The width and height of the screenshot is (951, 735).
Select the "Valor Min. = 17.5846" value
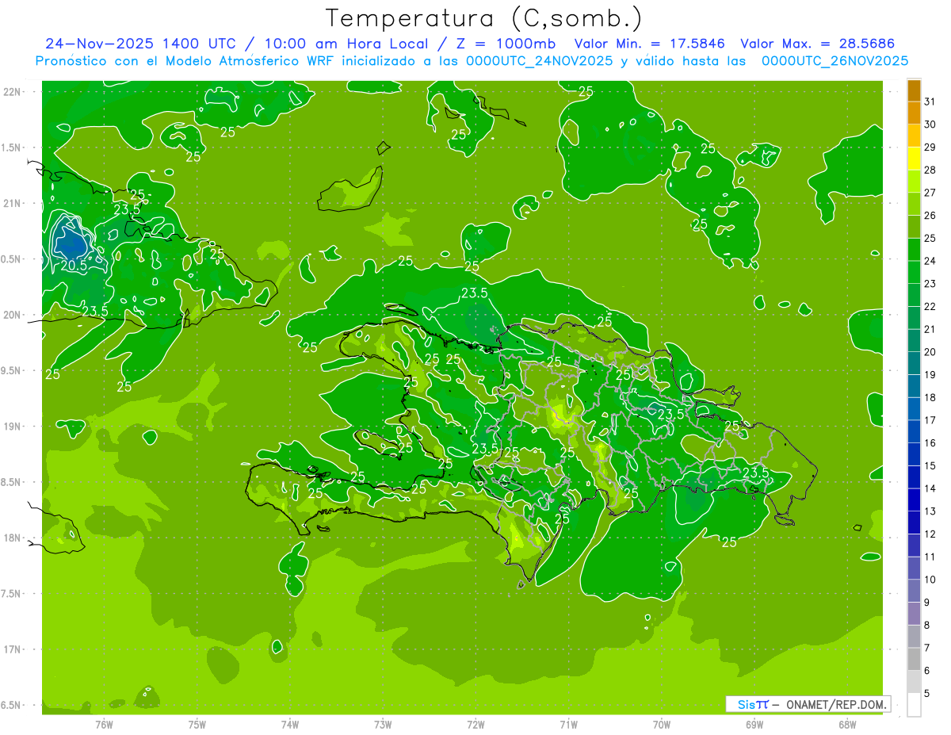tap(650, 44)
